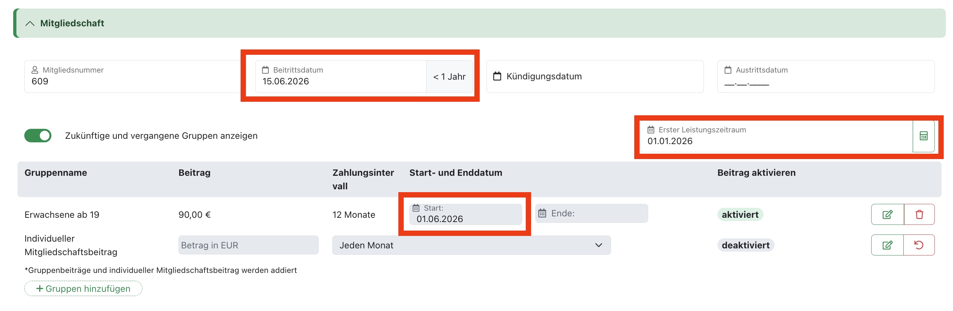Delete the Erwachsene ab 19 group

point(919,214)
